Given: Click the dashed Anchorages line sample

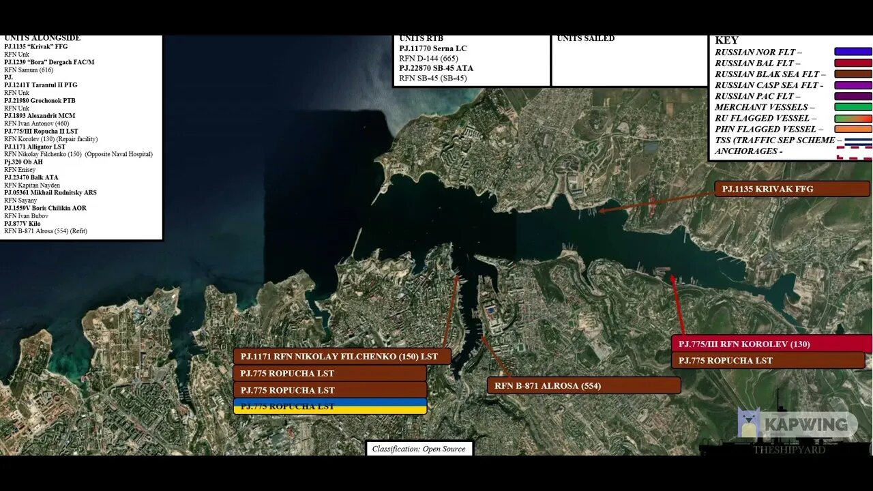Looking at the screenshot, I should click(853, 151).
